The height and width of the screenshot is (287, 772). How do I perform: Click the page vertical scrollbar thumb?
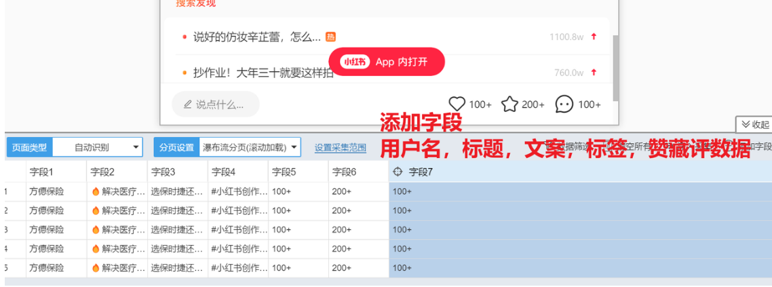615,67
